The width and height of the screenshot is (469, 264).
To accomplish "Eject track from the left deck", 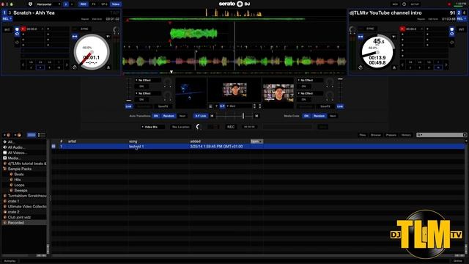I will pos(108,67).
